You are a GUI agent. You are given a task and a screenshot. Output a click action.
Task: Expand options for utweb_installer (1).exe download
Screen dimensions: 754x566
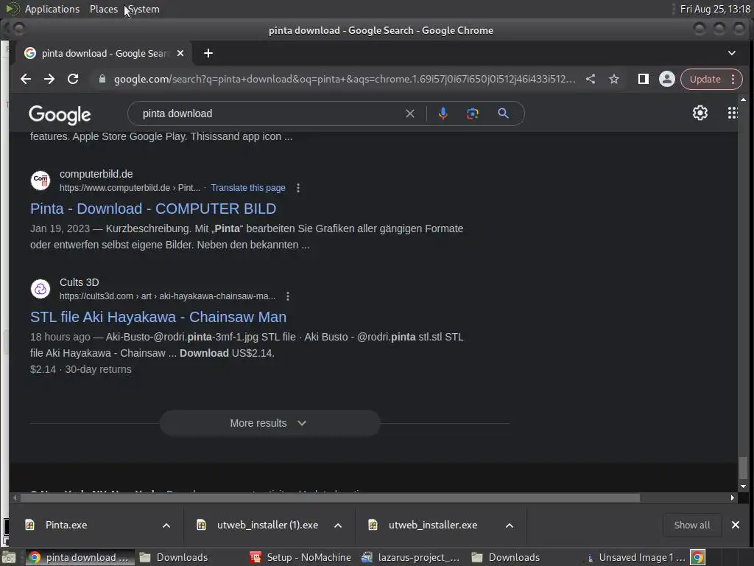(338, 525)
